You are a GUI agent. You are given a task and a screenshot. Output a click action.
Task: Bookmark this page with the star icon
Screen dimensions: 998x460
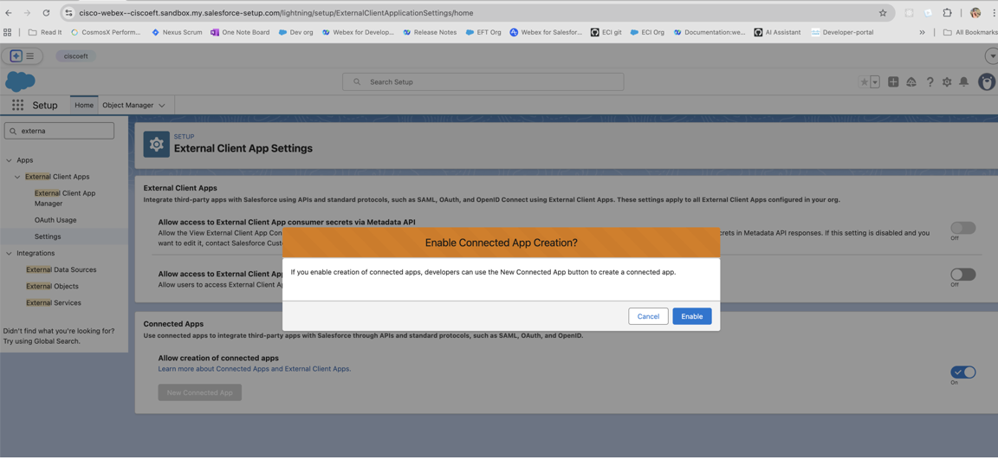883,13
